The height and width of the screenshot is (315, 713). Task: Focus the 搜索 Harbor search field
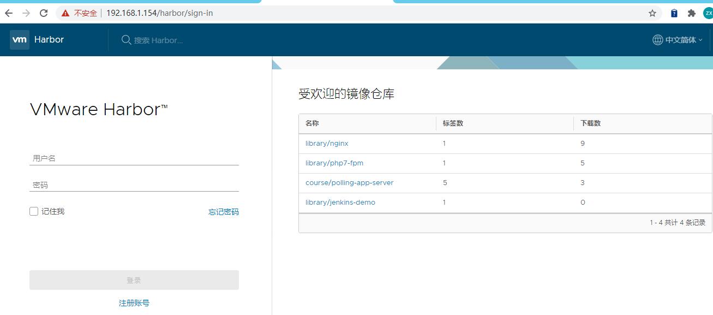pos(159,40)
